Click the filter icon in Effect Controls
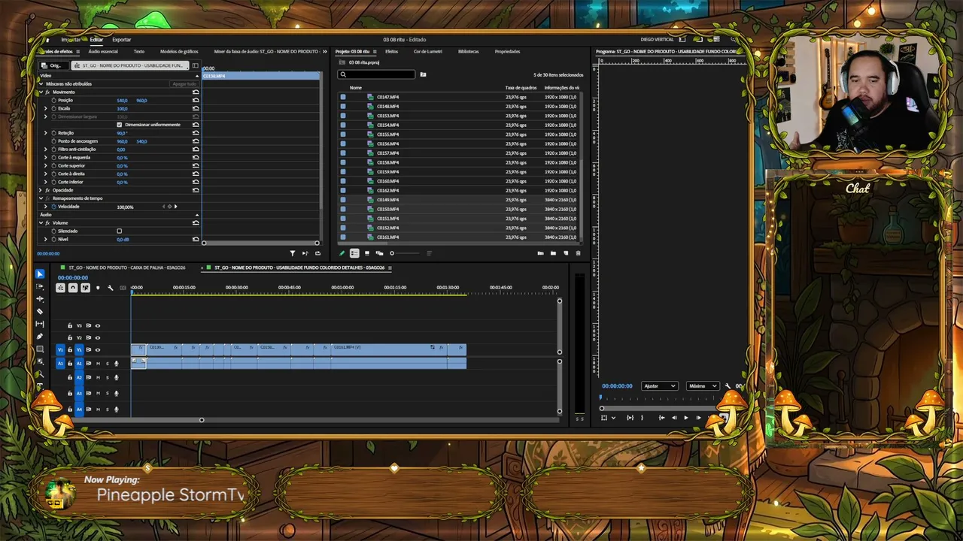 (293, 253)
